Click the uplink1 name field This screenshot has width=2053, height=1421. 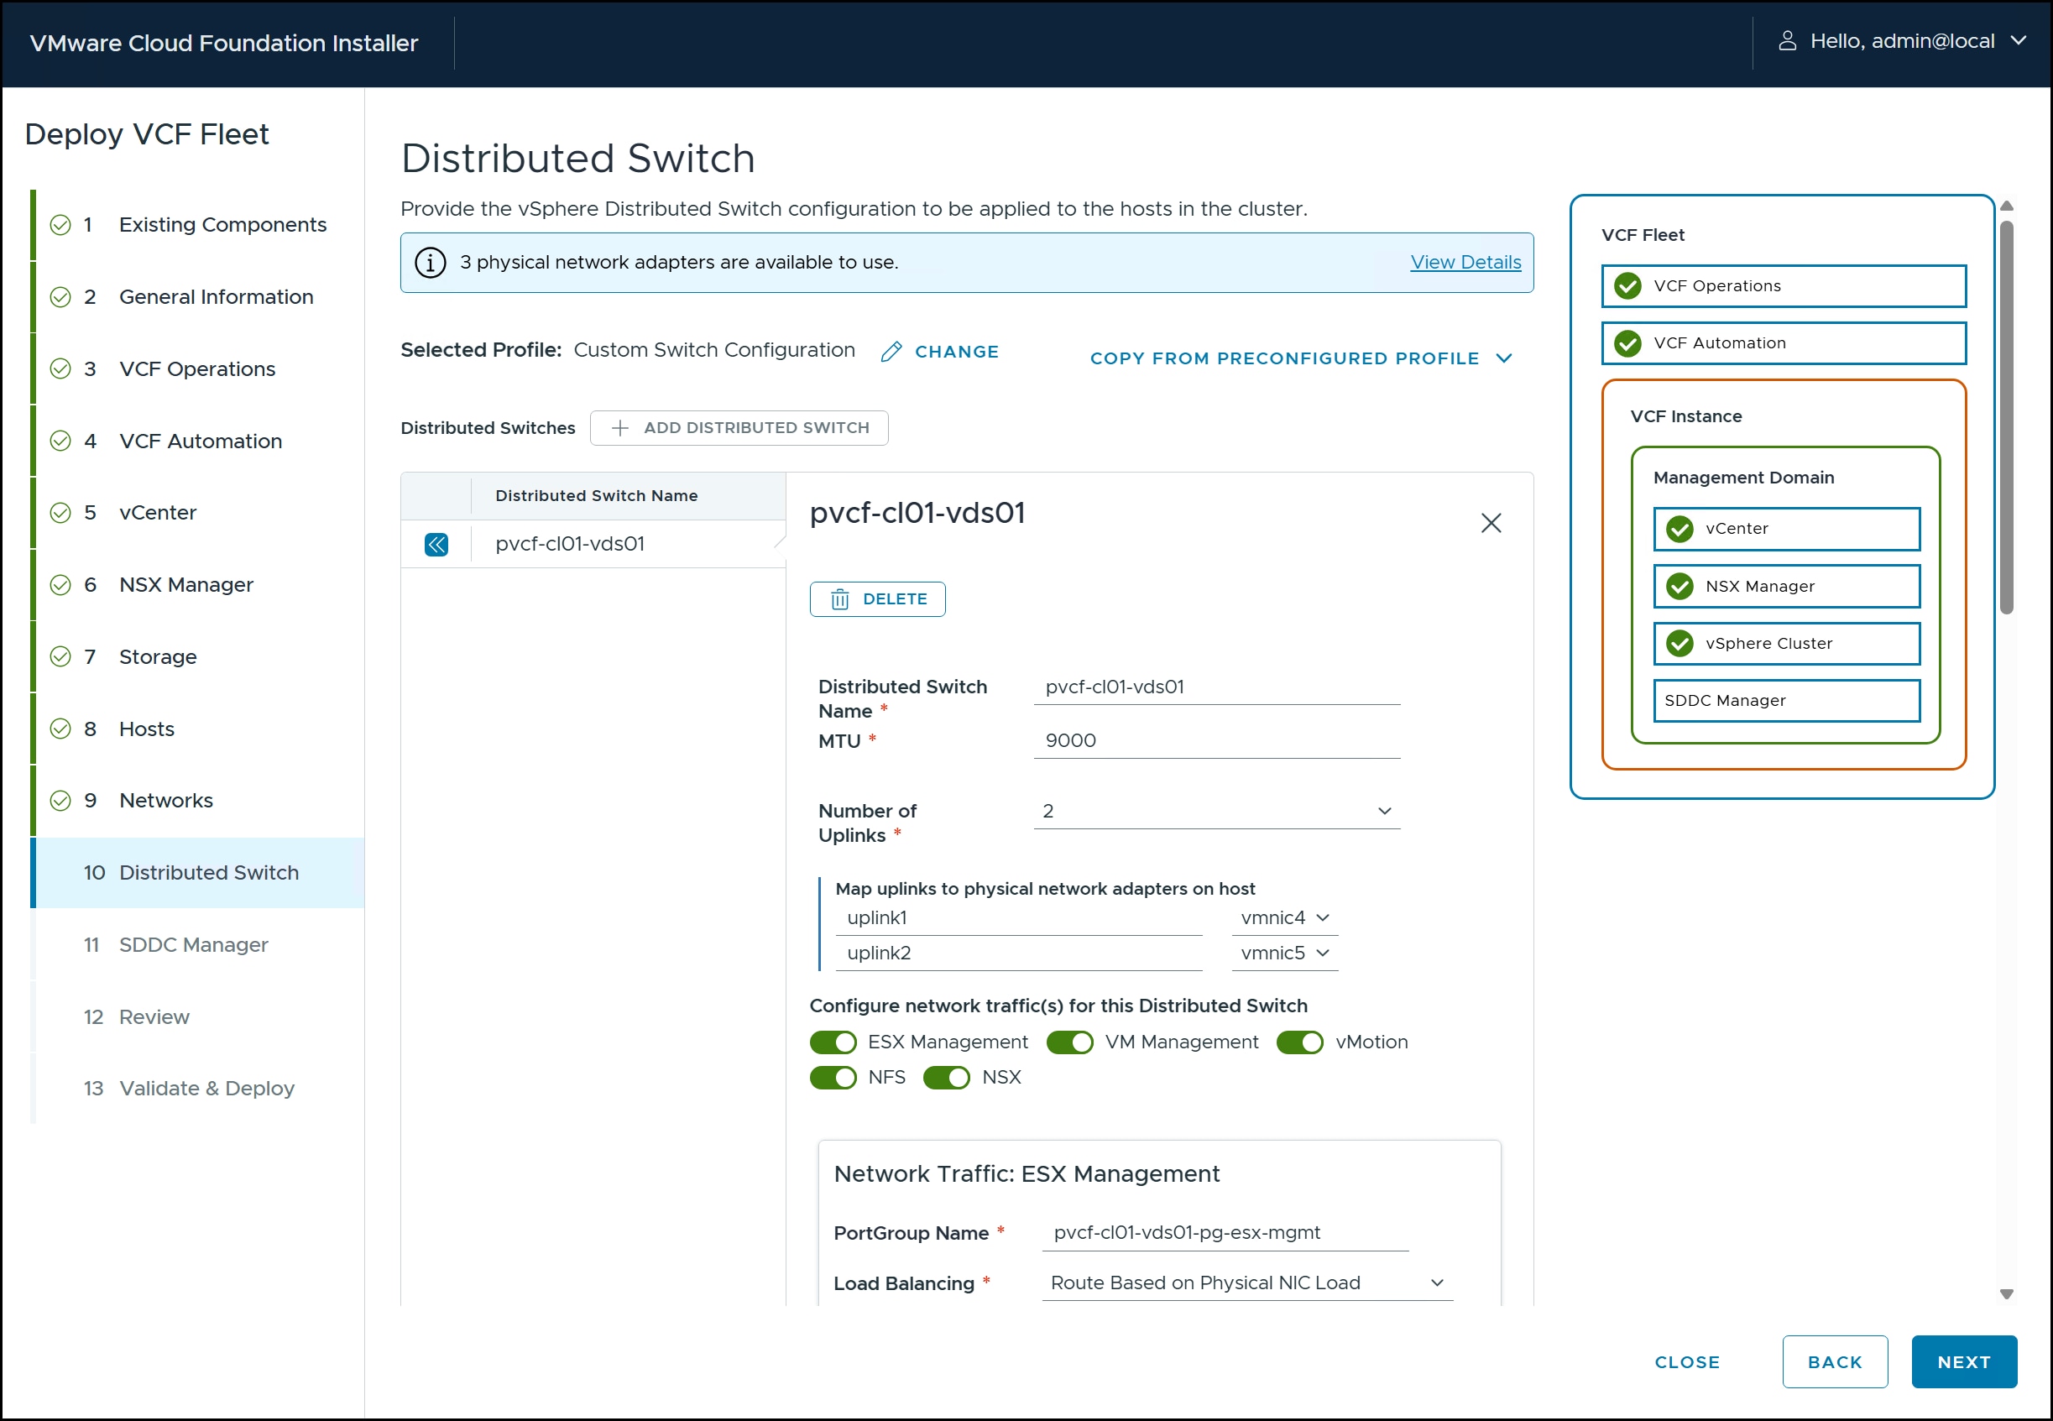pos(1018,918)
